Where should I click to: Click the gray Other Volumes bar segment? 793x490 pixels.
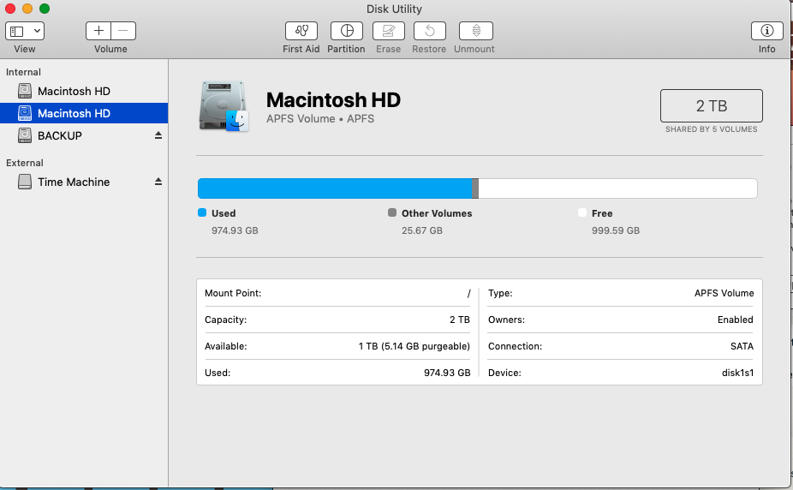475,188
